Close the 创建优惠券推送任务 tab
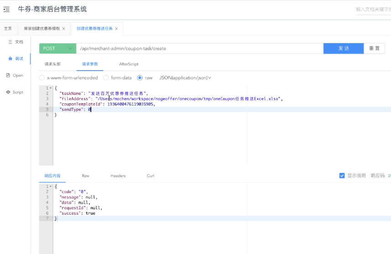Image resolution: width=391 pixels, height=254 pixels. [116, 29]
